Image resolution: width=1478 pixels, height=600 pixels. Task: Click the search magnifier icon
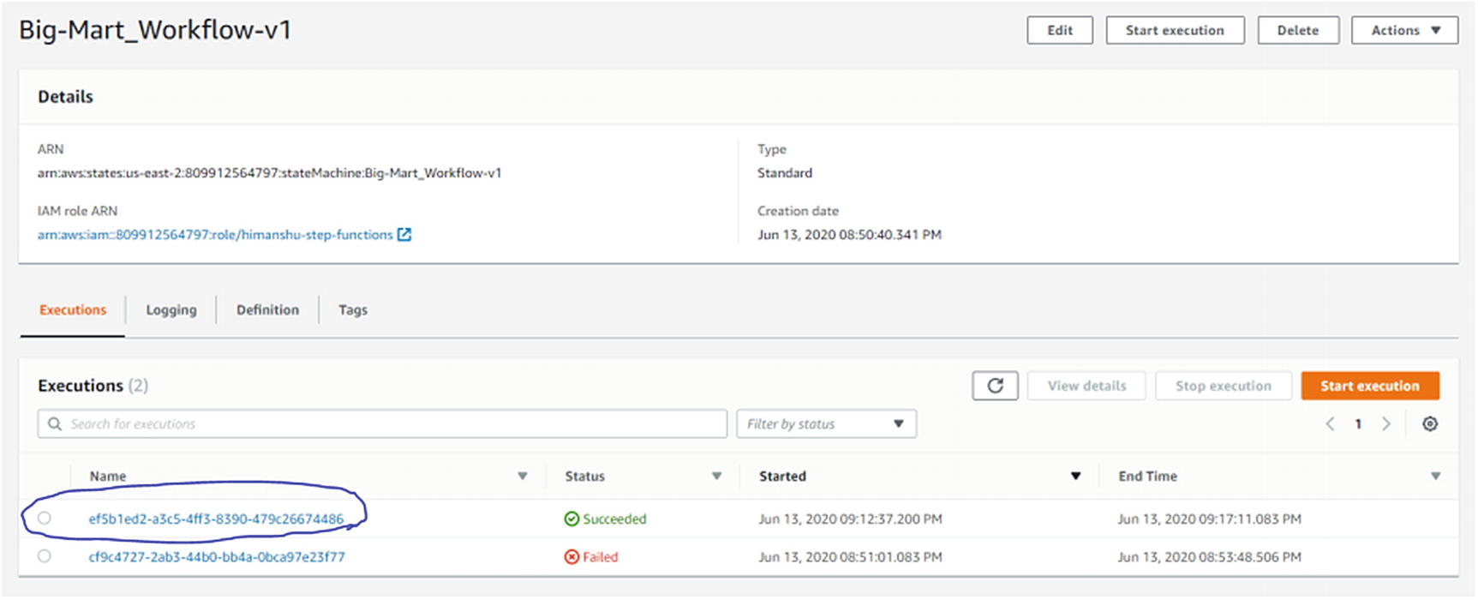click(x=55, y=424)
